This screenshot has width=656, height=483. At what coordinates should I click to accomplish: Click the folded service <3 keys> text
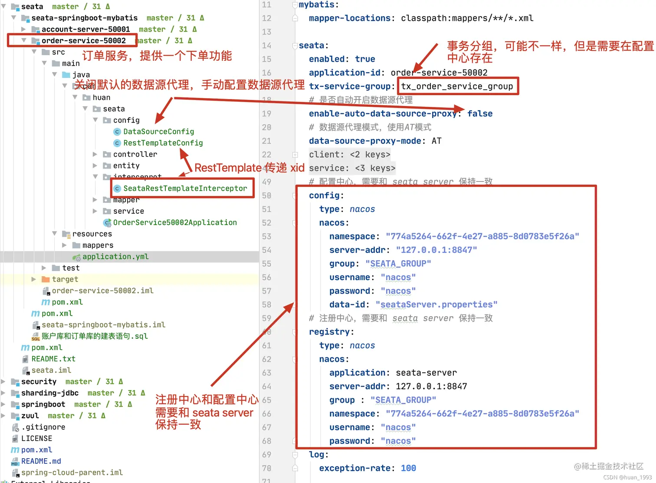point(352,168)
